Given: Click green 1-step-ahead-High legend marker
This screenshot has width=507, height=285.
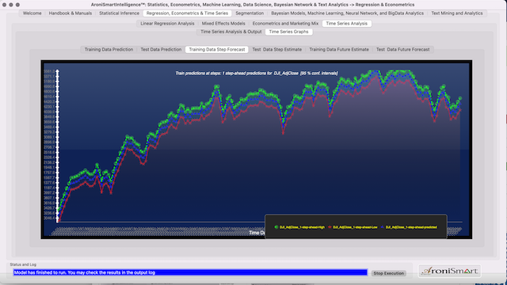Looking at the screenshot, I should click(x=276, y=227).
